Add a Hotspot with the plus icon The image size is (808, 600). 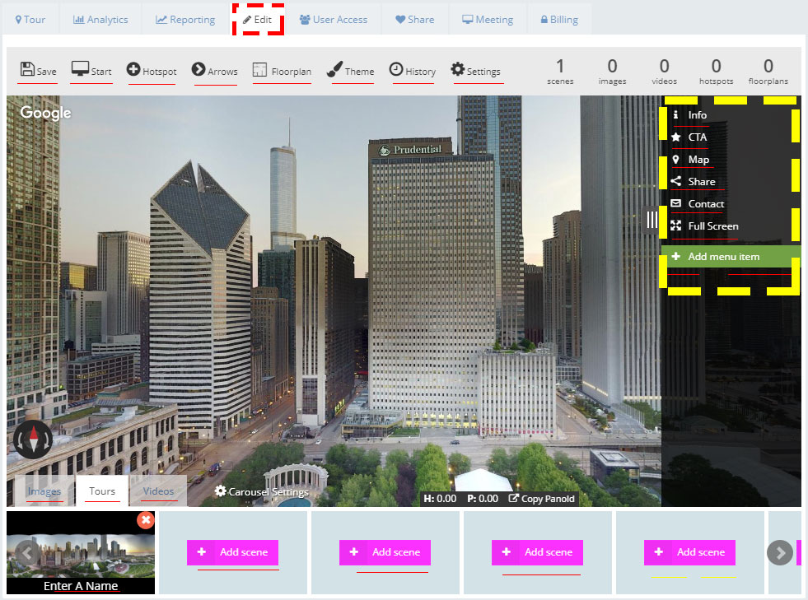coord(133,69)
